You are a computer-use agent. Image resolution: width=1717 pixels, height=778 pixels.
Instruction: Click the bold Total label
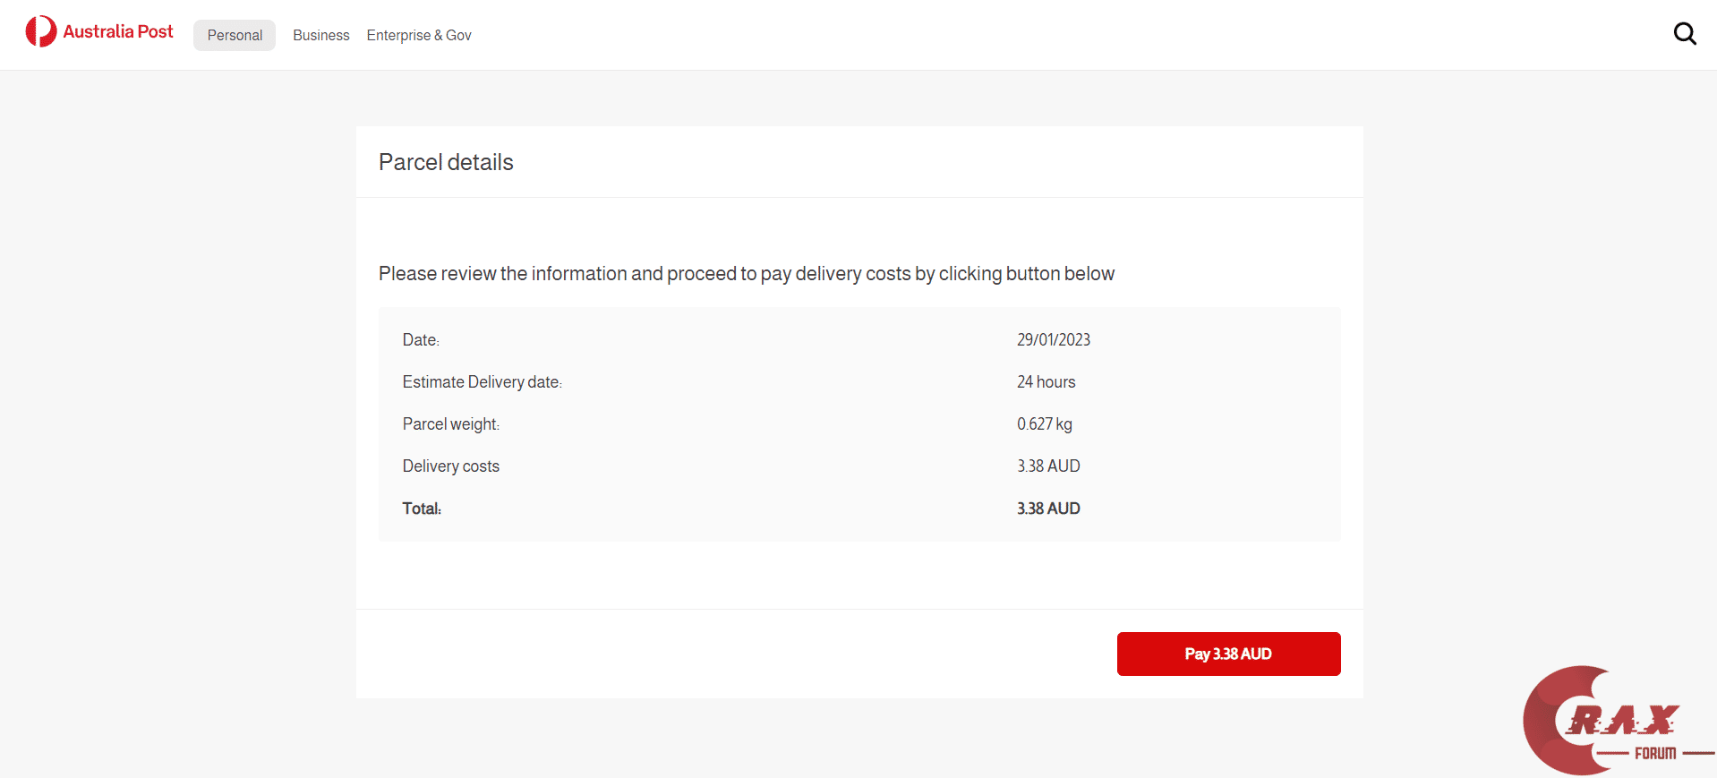[x=422, y=509]
